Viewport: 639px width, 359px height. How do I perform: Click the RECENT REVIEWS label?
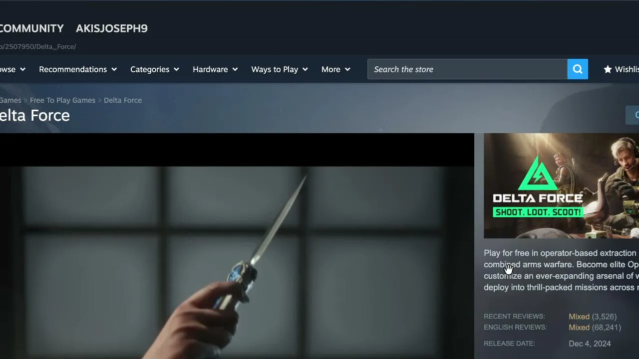click(x=514, y=317)
